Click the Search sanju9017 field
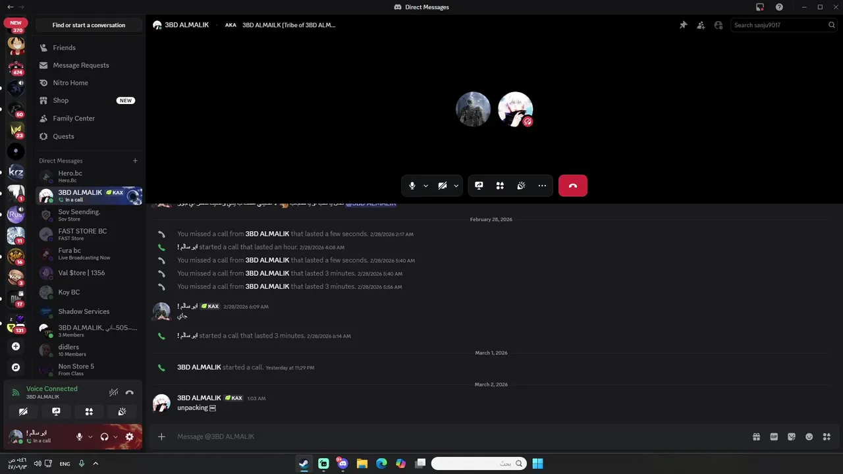 click(x=784, y=25)
